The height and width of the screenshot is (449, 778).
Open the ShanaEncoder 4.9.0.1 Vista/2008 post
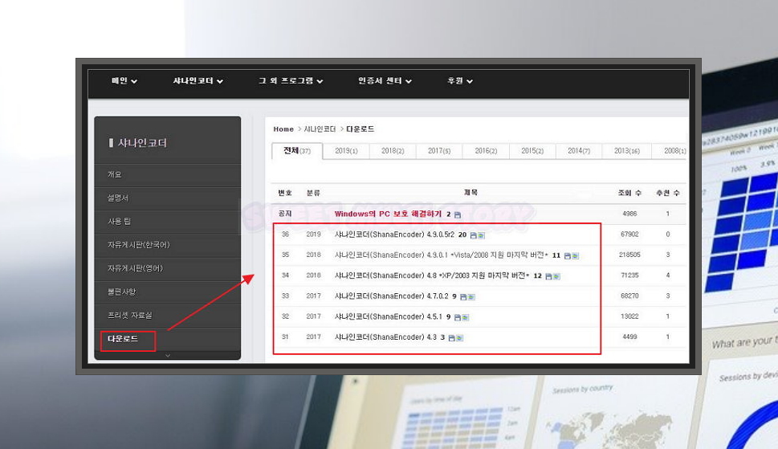click(441, 255)
